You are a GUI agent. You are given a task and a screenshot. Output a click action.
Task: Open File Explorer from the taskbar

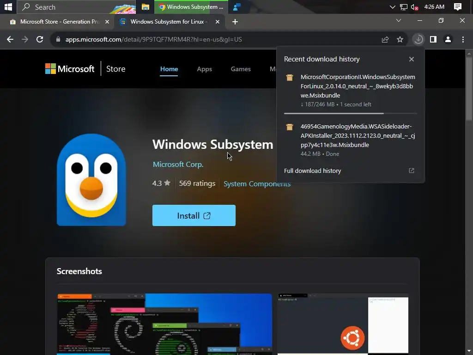(146, 7)
